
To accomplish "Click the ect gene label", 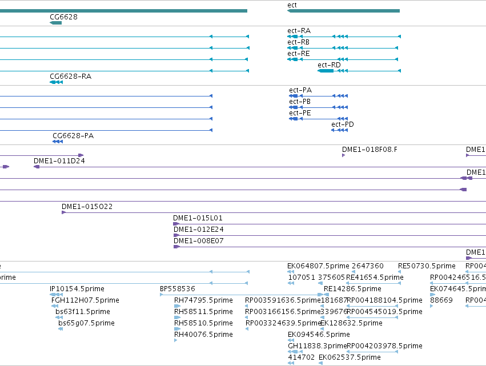I will pyautogui.click(x=292, y=5).
